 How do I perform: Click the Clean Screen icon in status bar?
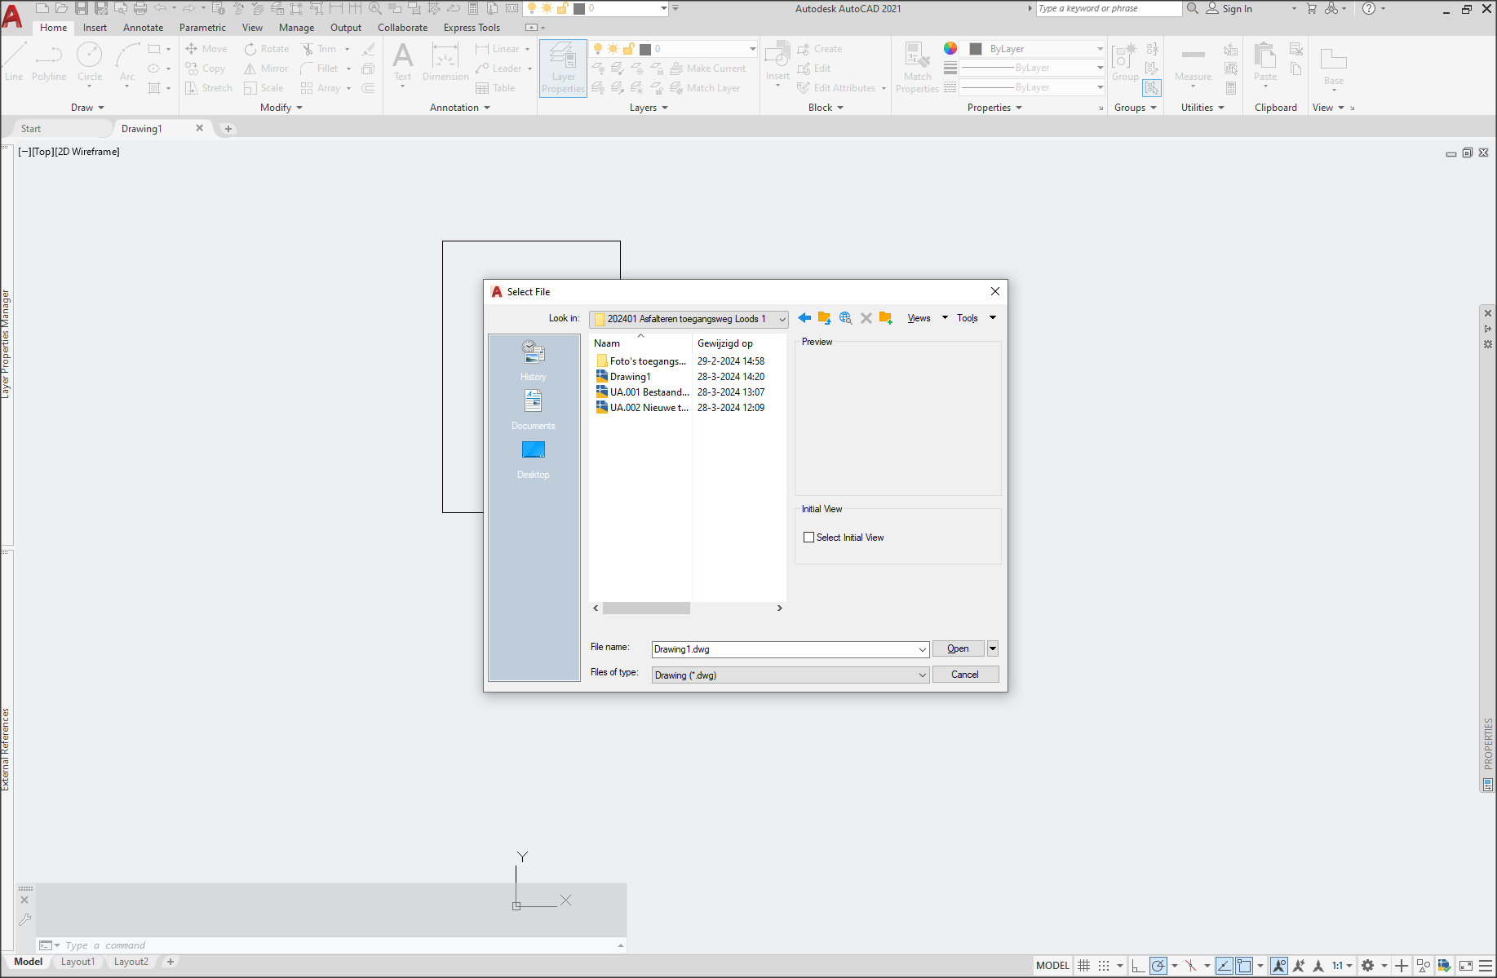[1466, 966]
